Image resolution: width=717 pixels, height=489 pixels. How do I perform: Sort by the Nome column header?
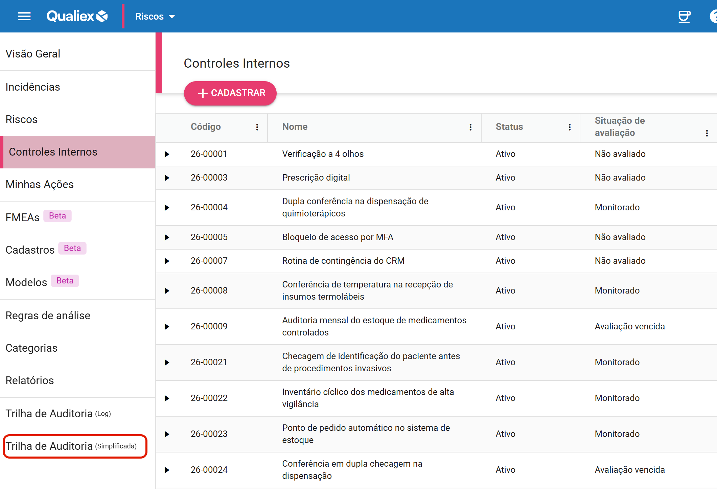(295, 127)
